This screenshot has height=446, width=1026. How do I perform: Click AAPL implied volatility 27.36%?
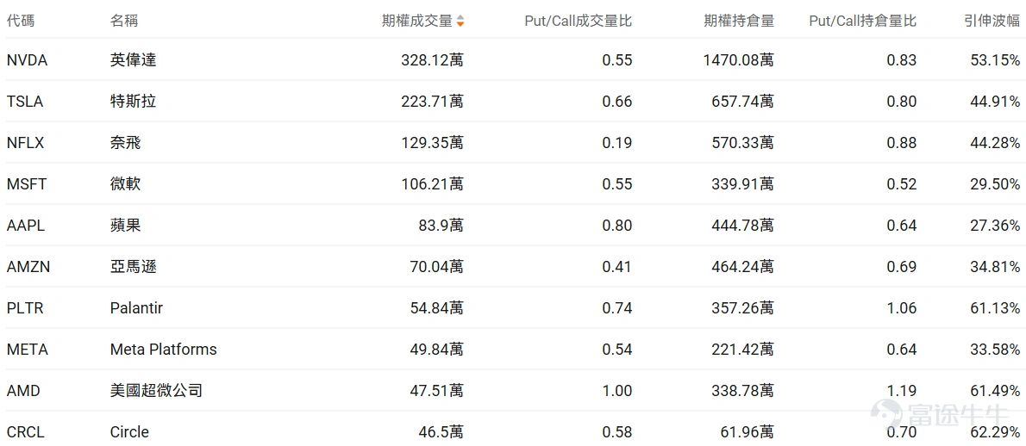[x=995, y=226]
